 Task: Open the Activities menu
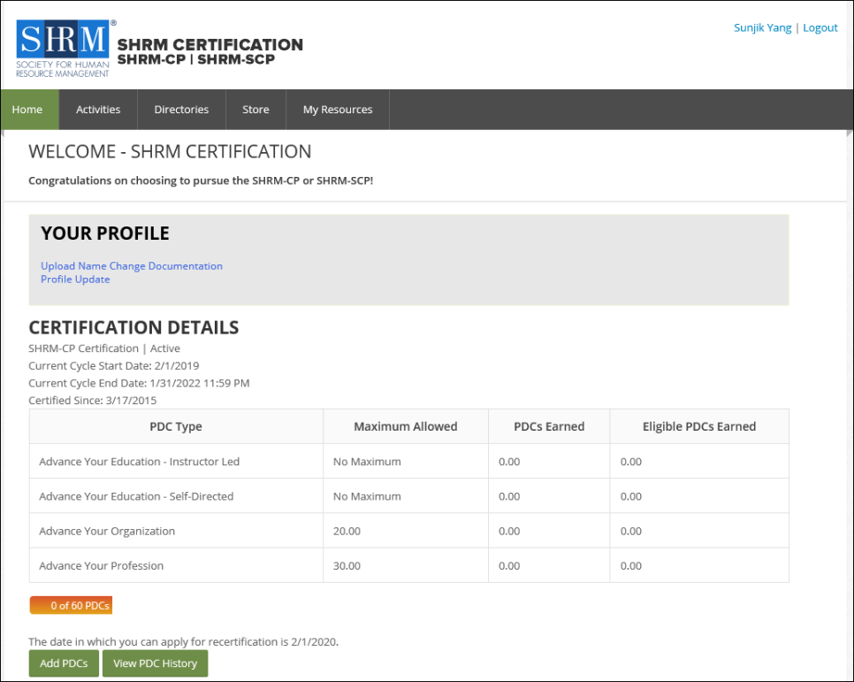coord(98,110)
